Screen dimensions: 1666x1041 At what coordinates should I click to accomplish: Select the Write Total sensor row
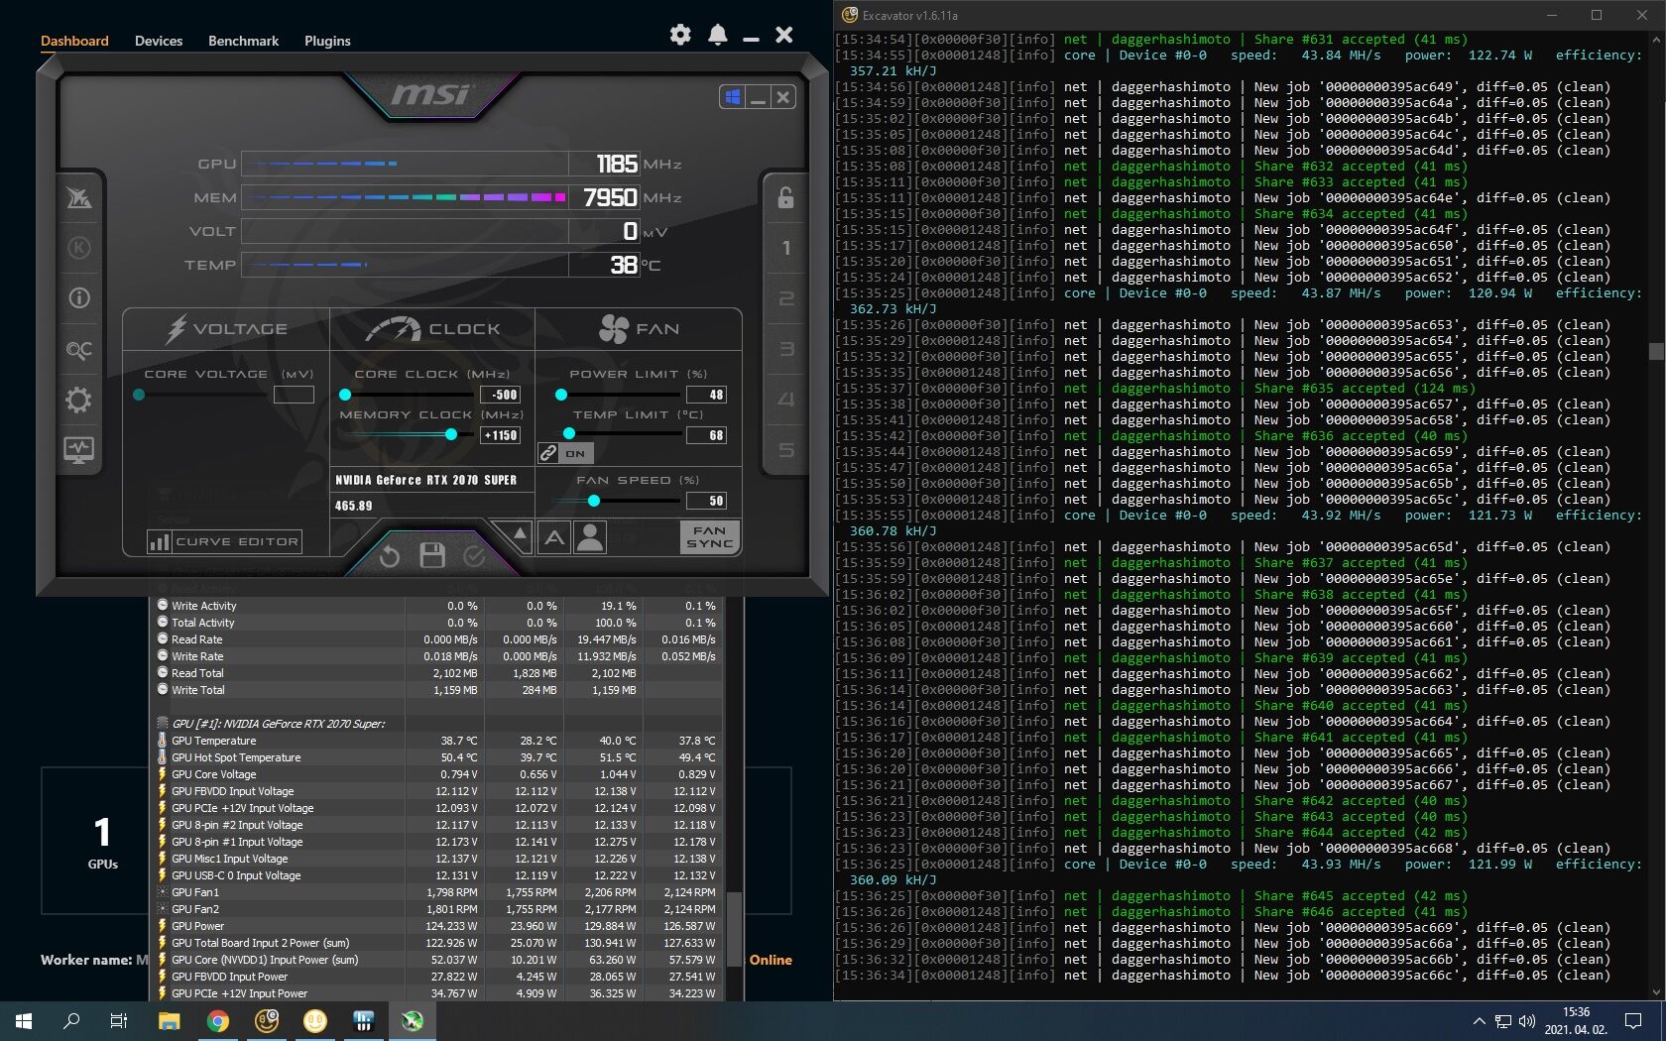[x=436, y=690]
